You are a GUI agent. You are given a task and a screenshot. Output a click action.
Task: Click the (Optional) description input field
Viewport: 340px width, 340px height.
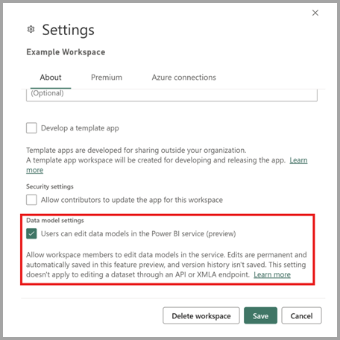(171, 95)
